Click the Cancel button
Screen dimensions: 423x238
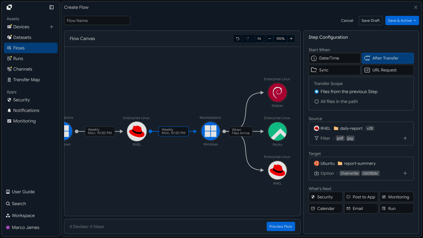[x=347, y=20]
